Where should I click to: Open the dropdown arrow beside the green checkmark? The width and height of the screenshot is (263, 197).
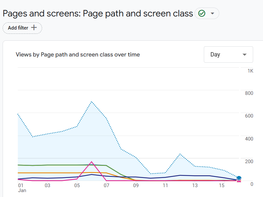click(212, 13)
